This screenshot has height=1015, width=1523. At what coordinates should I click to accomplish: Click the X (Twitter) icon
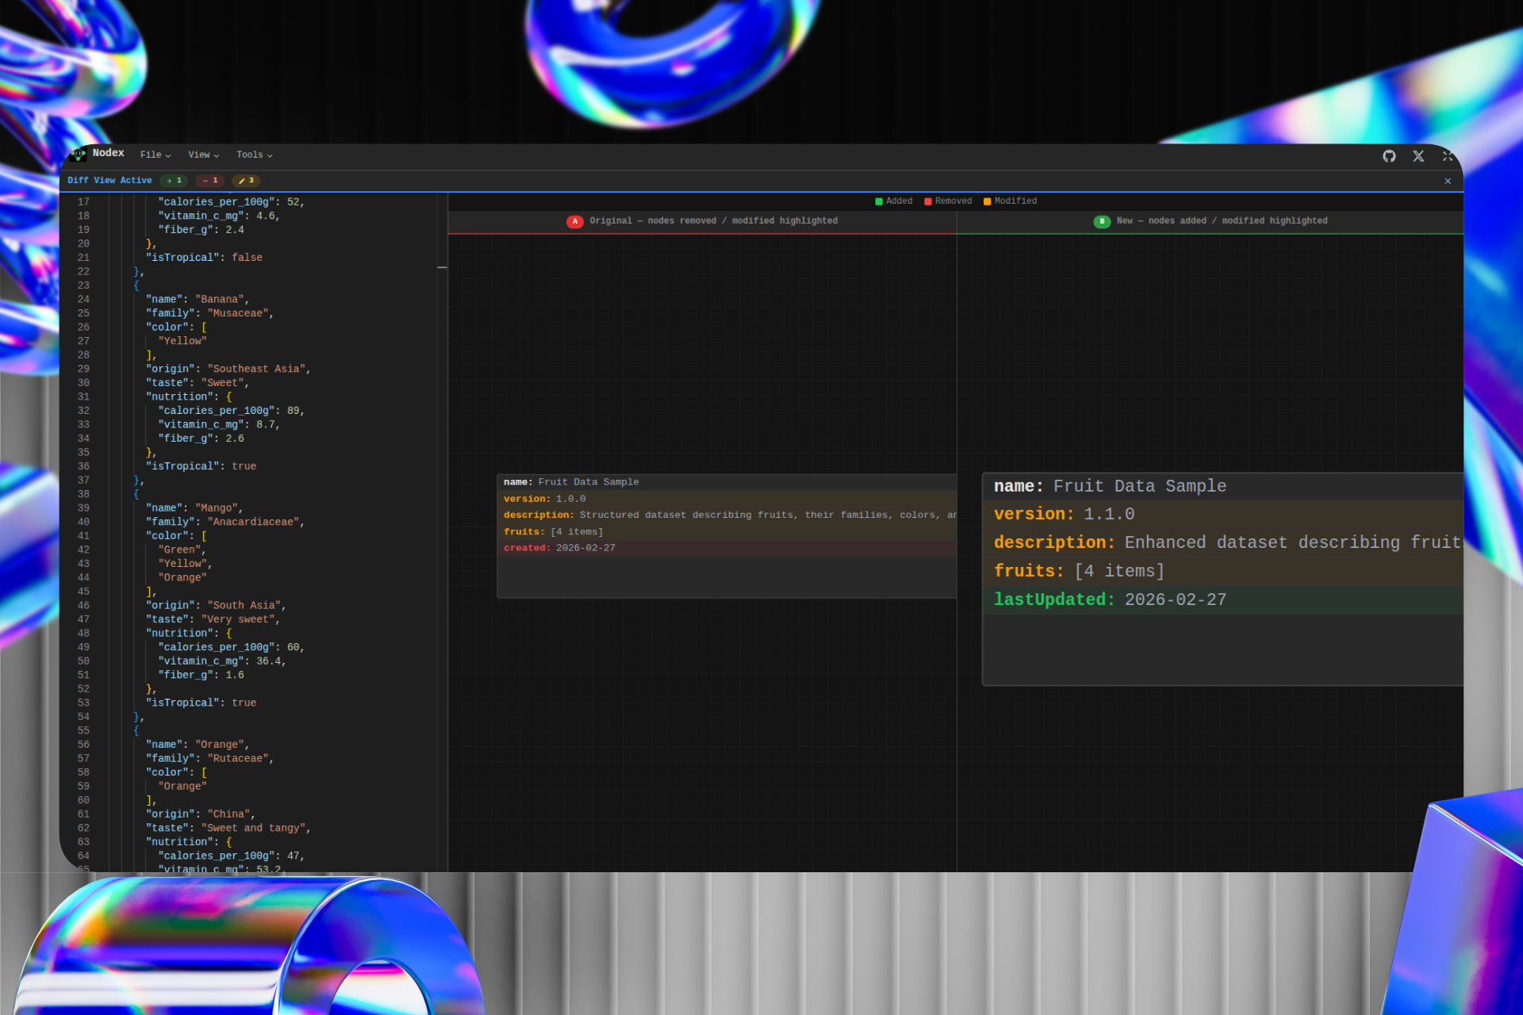click(x=1418, y=156)
